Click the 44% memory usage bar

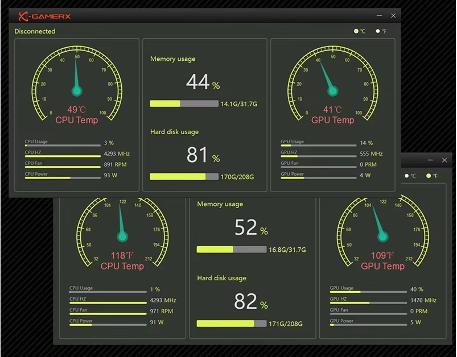click(x=184, y=103)
